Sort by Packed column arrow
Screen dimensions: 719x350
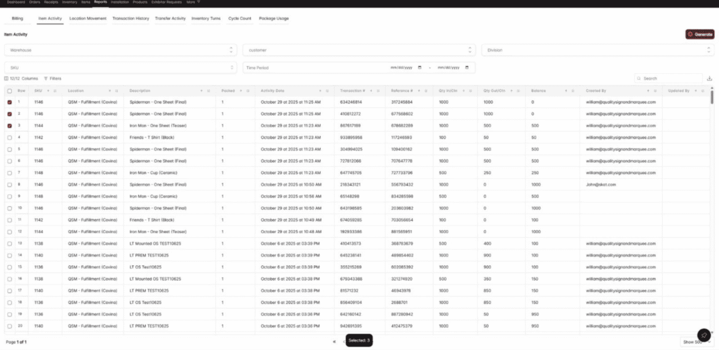tap(241, 91)
